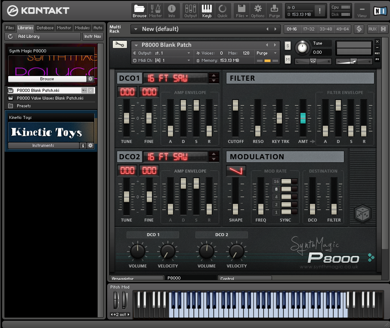Select the modulation waveform shape icon

(236, 171)
